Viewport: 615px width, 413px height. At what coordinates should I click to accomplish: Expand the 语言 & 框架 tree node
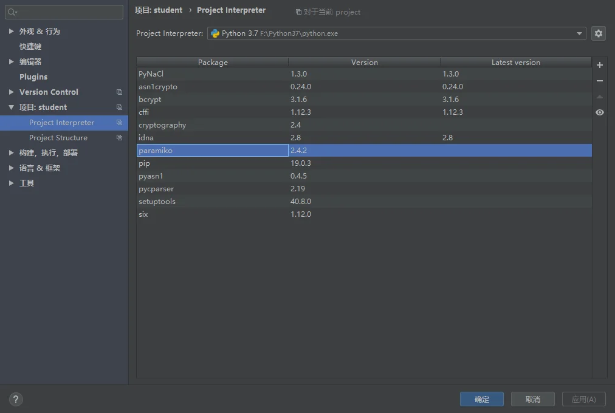tap(12, 168)
